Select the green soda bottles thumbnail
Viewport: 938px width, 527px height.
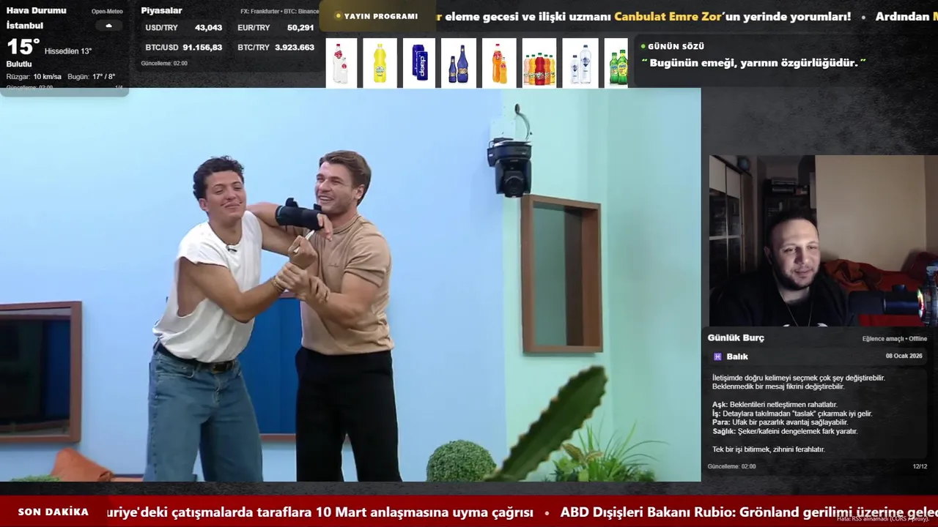[x=617, y=63]
